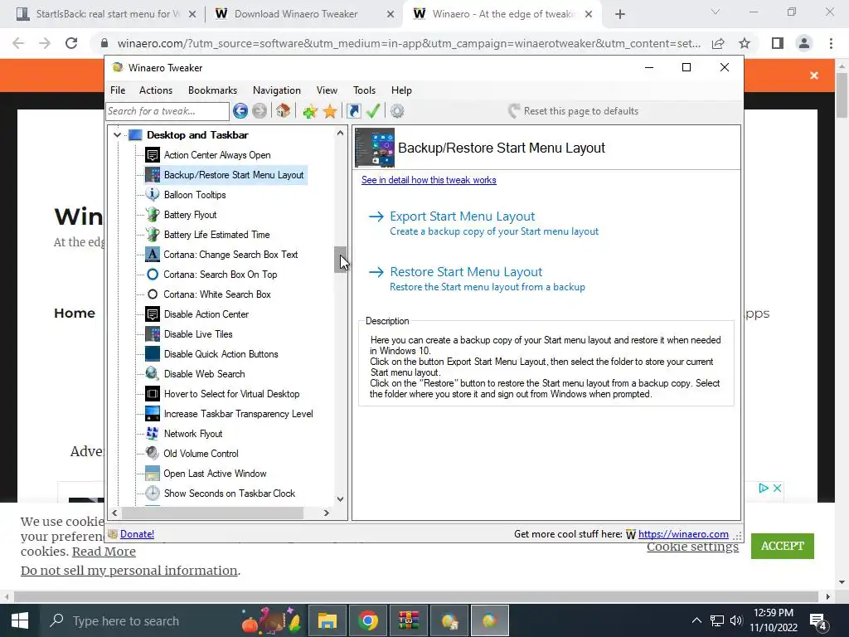849x637 pixels.
Task: Click the Back navigation arrow in Winaero Tweaker toolbar
Action: pos(240,111)
